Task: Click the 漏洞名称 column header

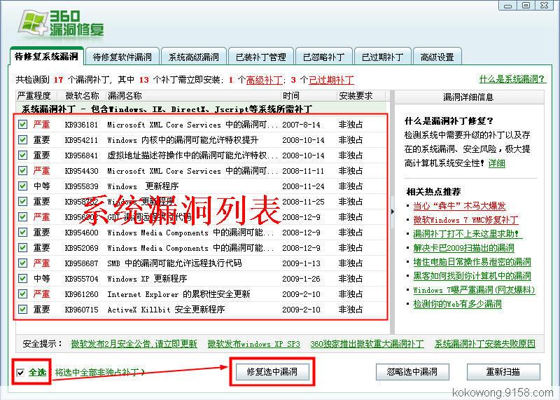Action: (193, 96)
